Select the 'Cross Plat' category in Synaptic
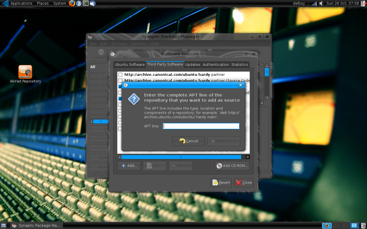367x229 pixels. 99,115
